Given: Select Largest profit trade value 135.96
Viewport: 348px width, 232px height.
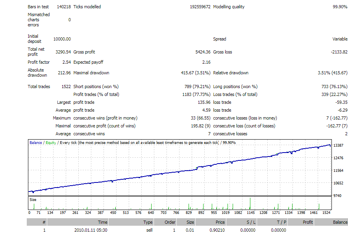Looking at the screenshot, I should [204, 102].
